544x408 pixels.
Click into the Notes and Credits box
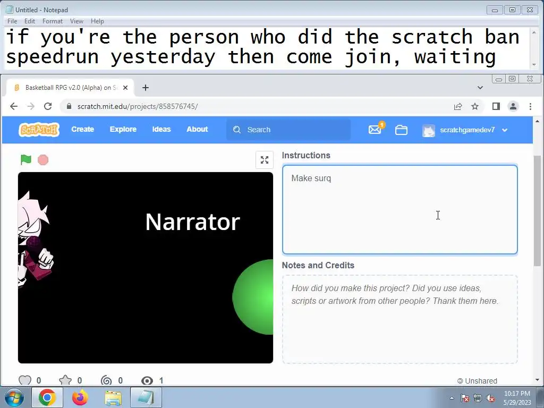[x=399, y=319]
